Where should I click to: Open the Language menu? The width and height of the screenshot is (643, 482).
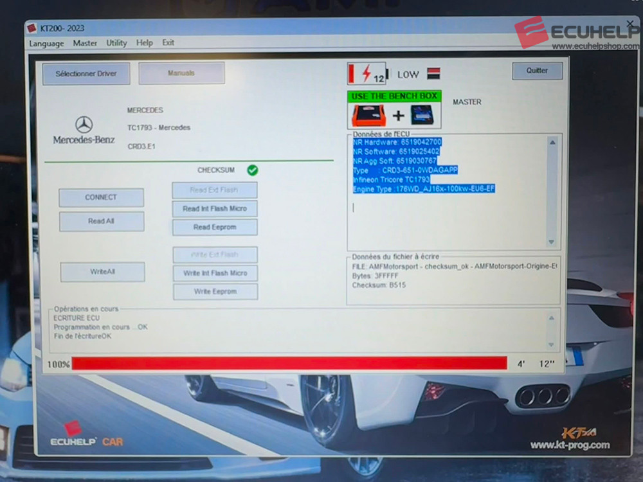[x=46, y=44]
